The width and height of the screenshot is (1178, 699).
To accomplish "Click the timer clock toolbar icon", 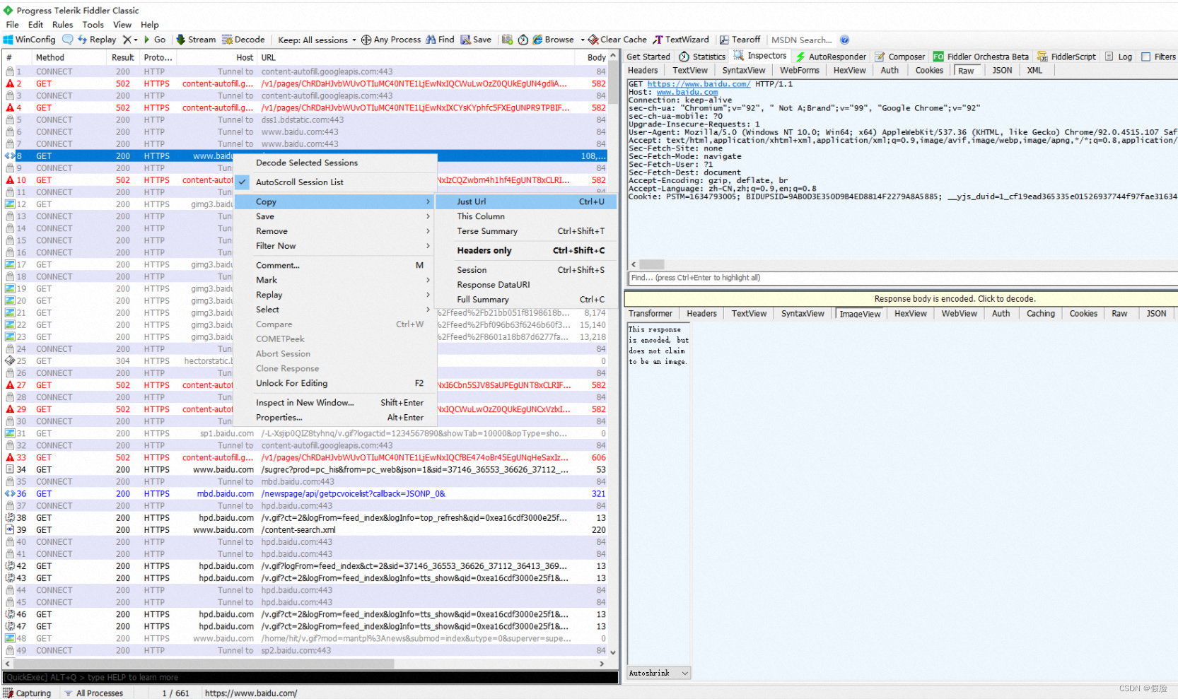I will coord(523,40).
